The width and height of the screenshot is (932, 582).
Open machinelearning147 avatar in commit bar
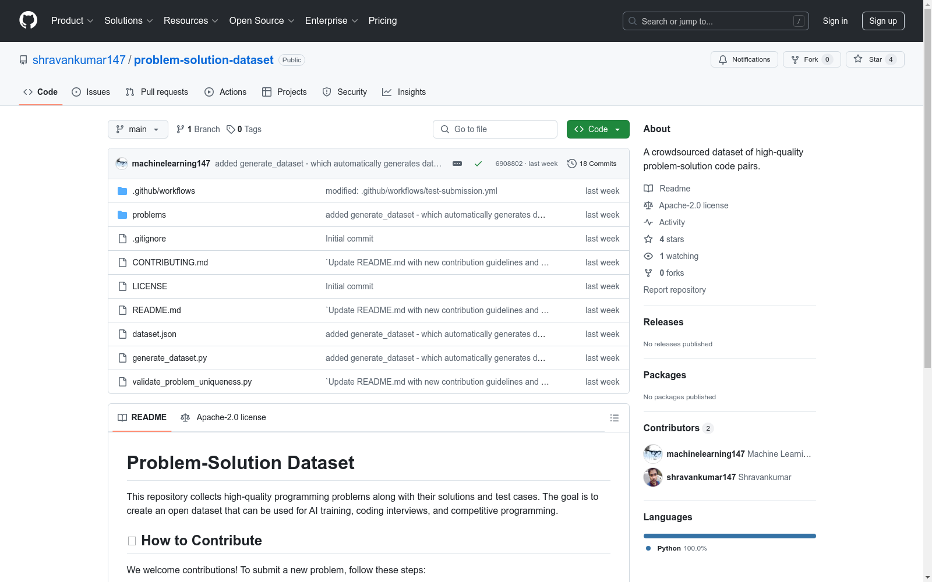(x=122, y=164)
